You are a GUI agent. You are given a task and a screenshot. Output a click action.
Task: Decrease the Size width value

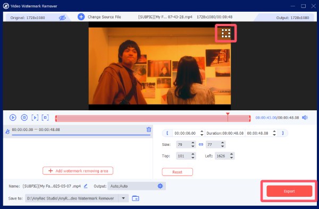click(x=193, y=146)
